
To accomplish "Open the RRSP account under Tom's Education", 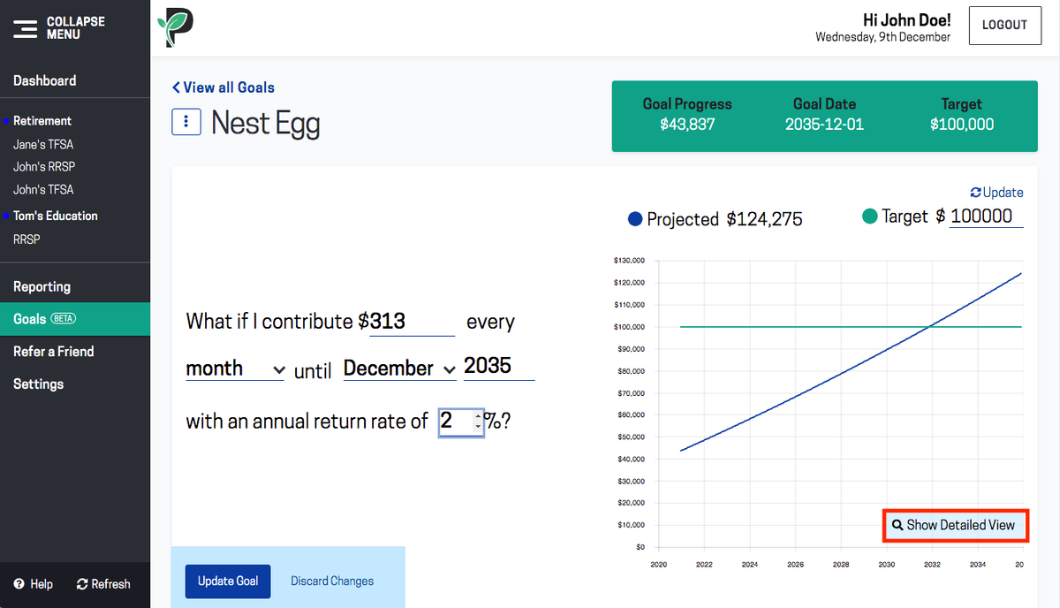I will pyautogui.click(x=26, y=239).
